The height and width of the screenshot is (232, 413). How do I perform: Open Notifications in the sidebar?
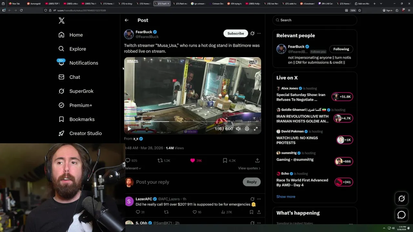point(78,63)
